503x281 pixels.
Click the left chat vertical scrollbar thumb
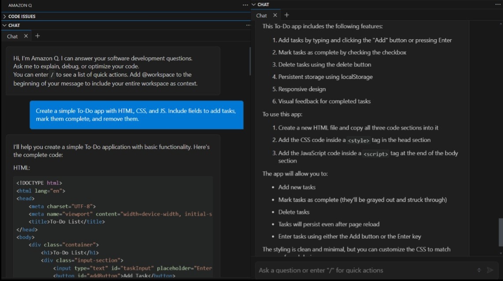(250, 61)
